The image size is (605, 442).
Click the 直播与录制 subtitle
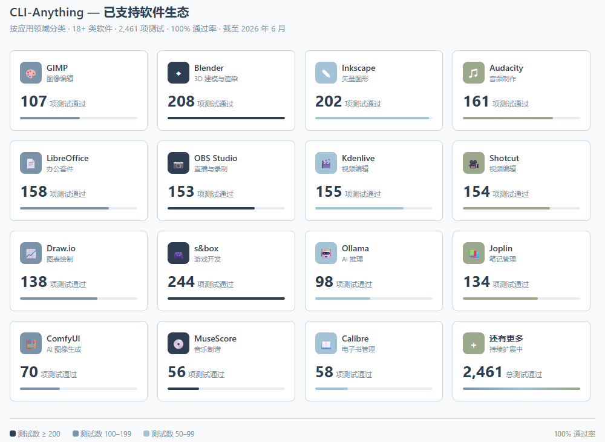click(211, 169)
